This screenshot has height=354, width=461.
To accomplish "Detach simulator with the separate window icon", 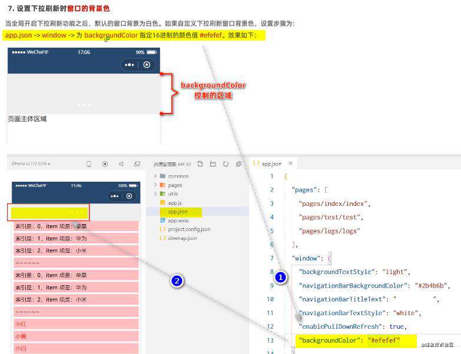I will [x=137, y=164].
